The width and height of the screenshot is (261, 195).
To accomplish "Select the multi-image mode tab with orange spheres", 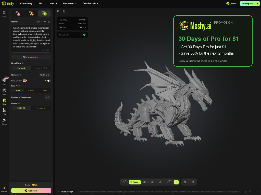I will [31, 14].
